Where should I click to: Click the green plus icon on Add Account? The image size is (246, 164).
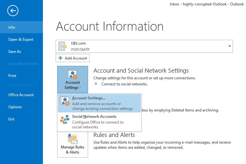coord(60,58)
